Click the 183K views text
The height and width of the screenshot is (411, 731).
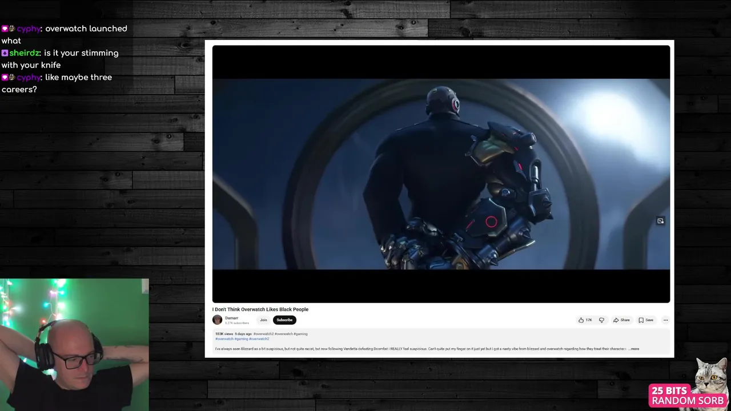click(224, 334)
